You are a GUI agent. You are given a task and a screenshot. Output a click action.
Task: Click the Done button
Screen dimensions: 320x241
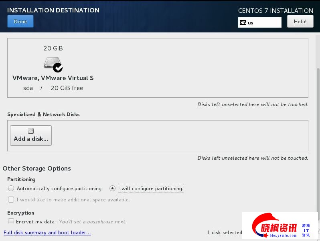coord(20,22)
